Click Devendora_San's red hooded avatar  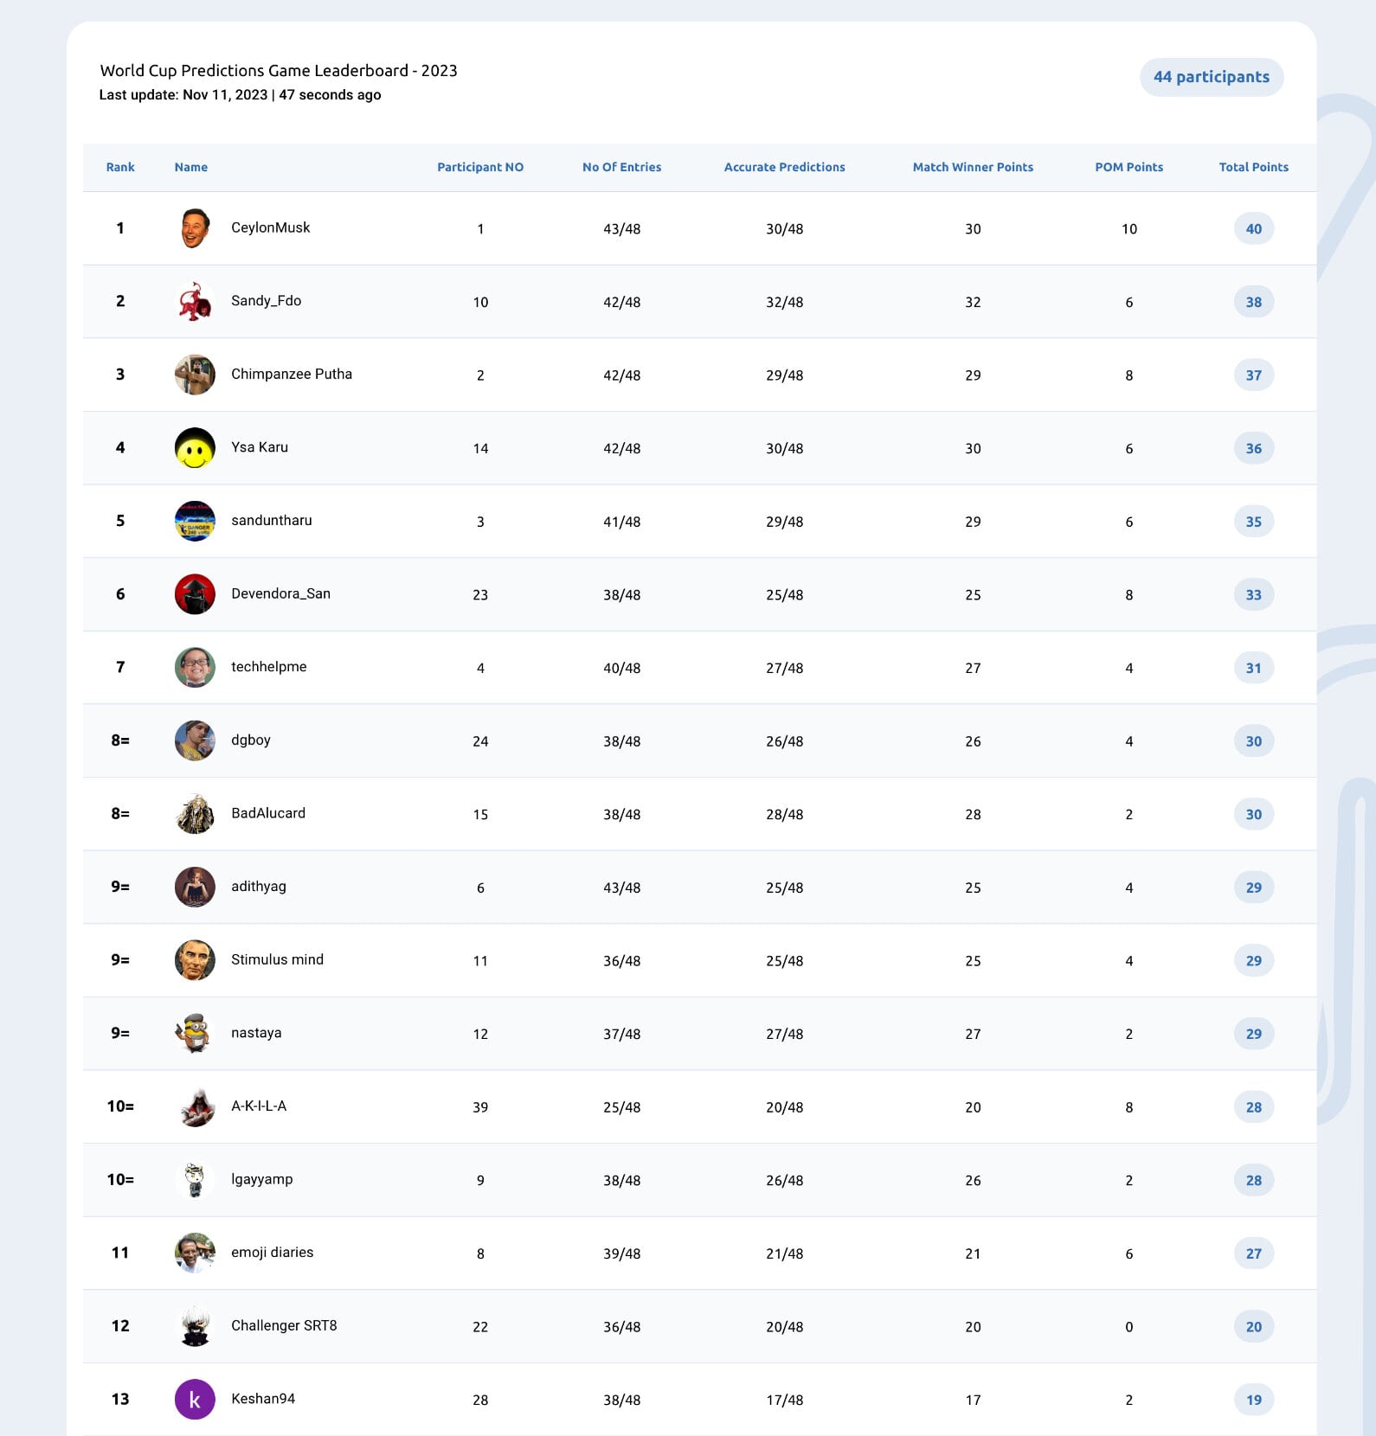[x=195, y=594]
